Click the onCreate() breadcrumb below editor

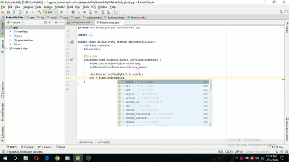pos(104,142)
